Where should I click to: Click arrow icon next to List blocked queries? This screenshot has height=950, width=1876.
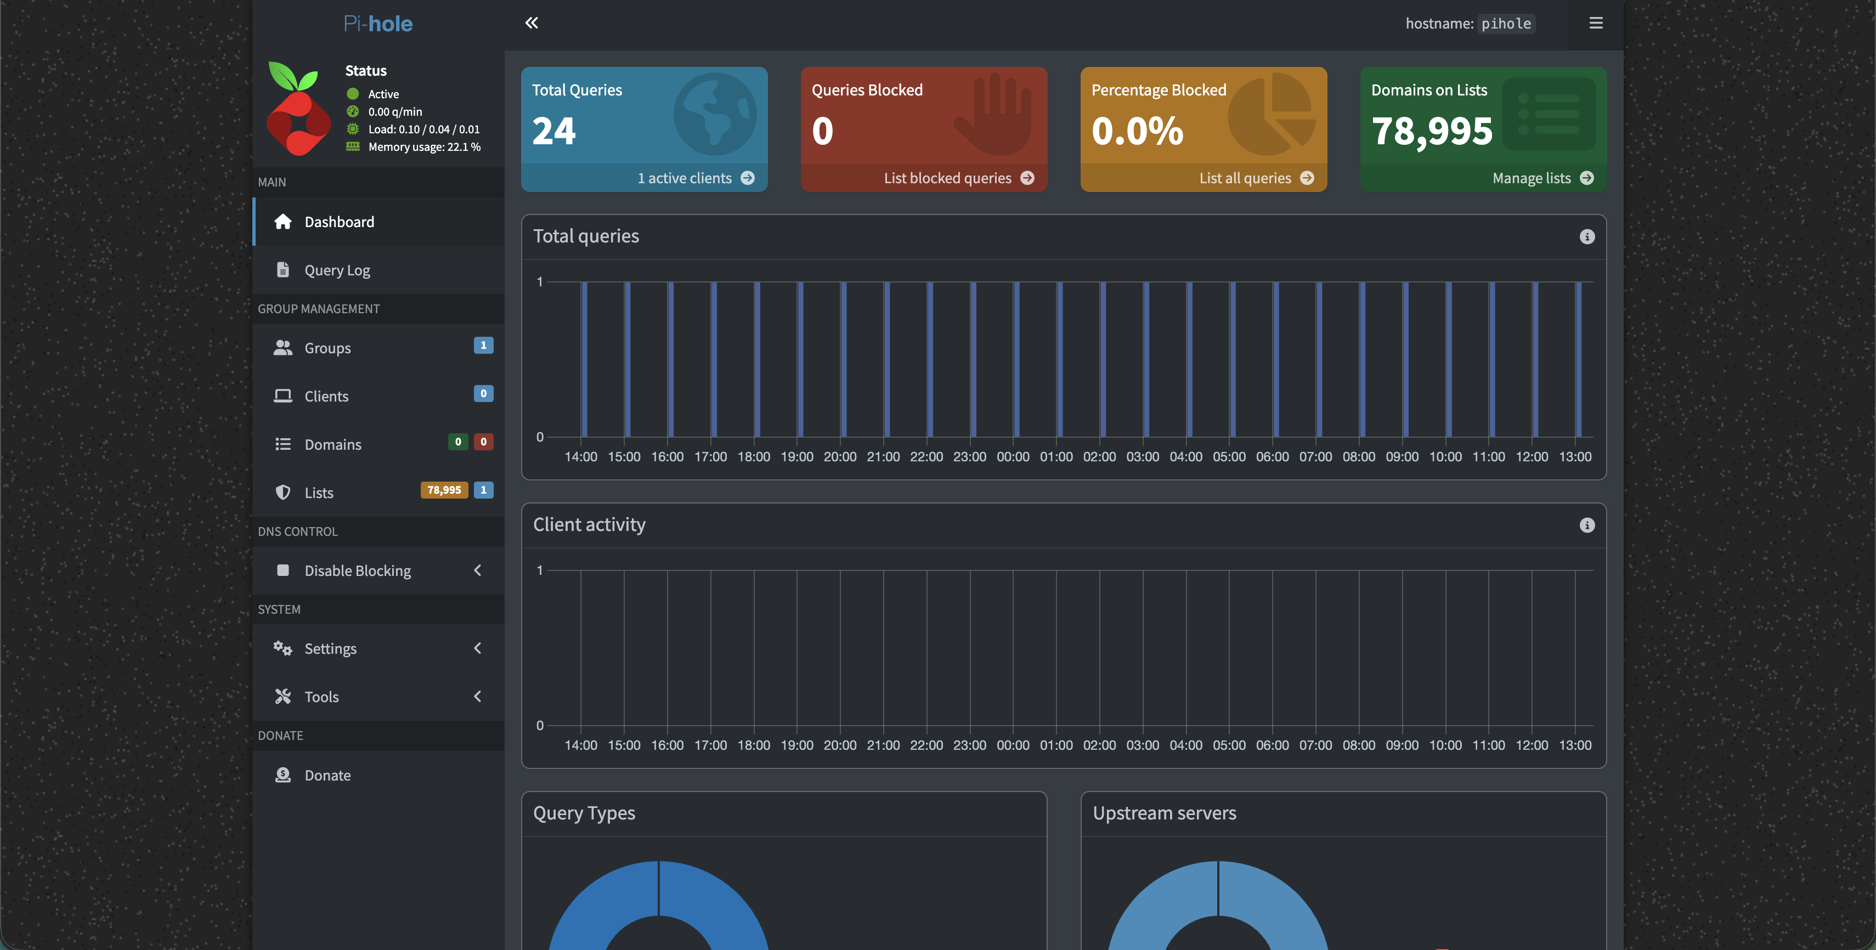[x=1027, y=178]
